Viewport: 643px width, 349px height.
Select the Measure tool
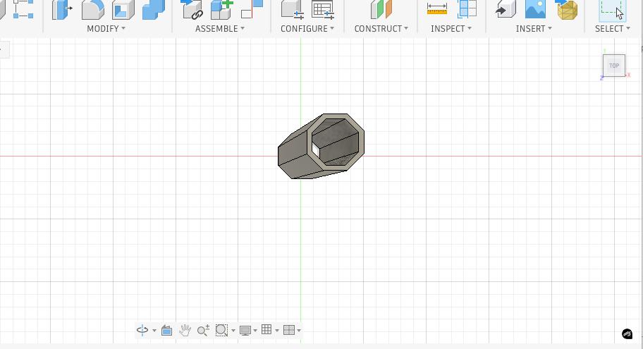[x=437, y=9]
